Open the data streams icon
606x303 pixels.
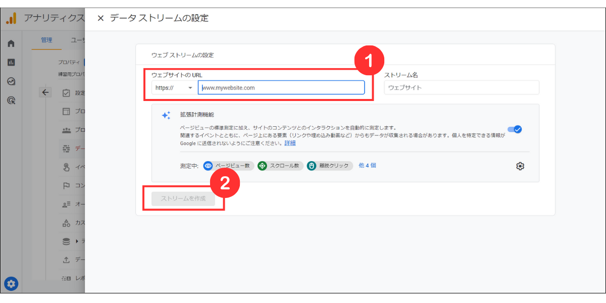pos(66,148)
